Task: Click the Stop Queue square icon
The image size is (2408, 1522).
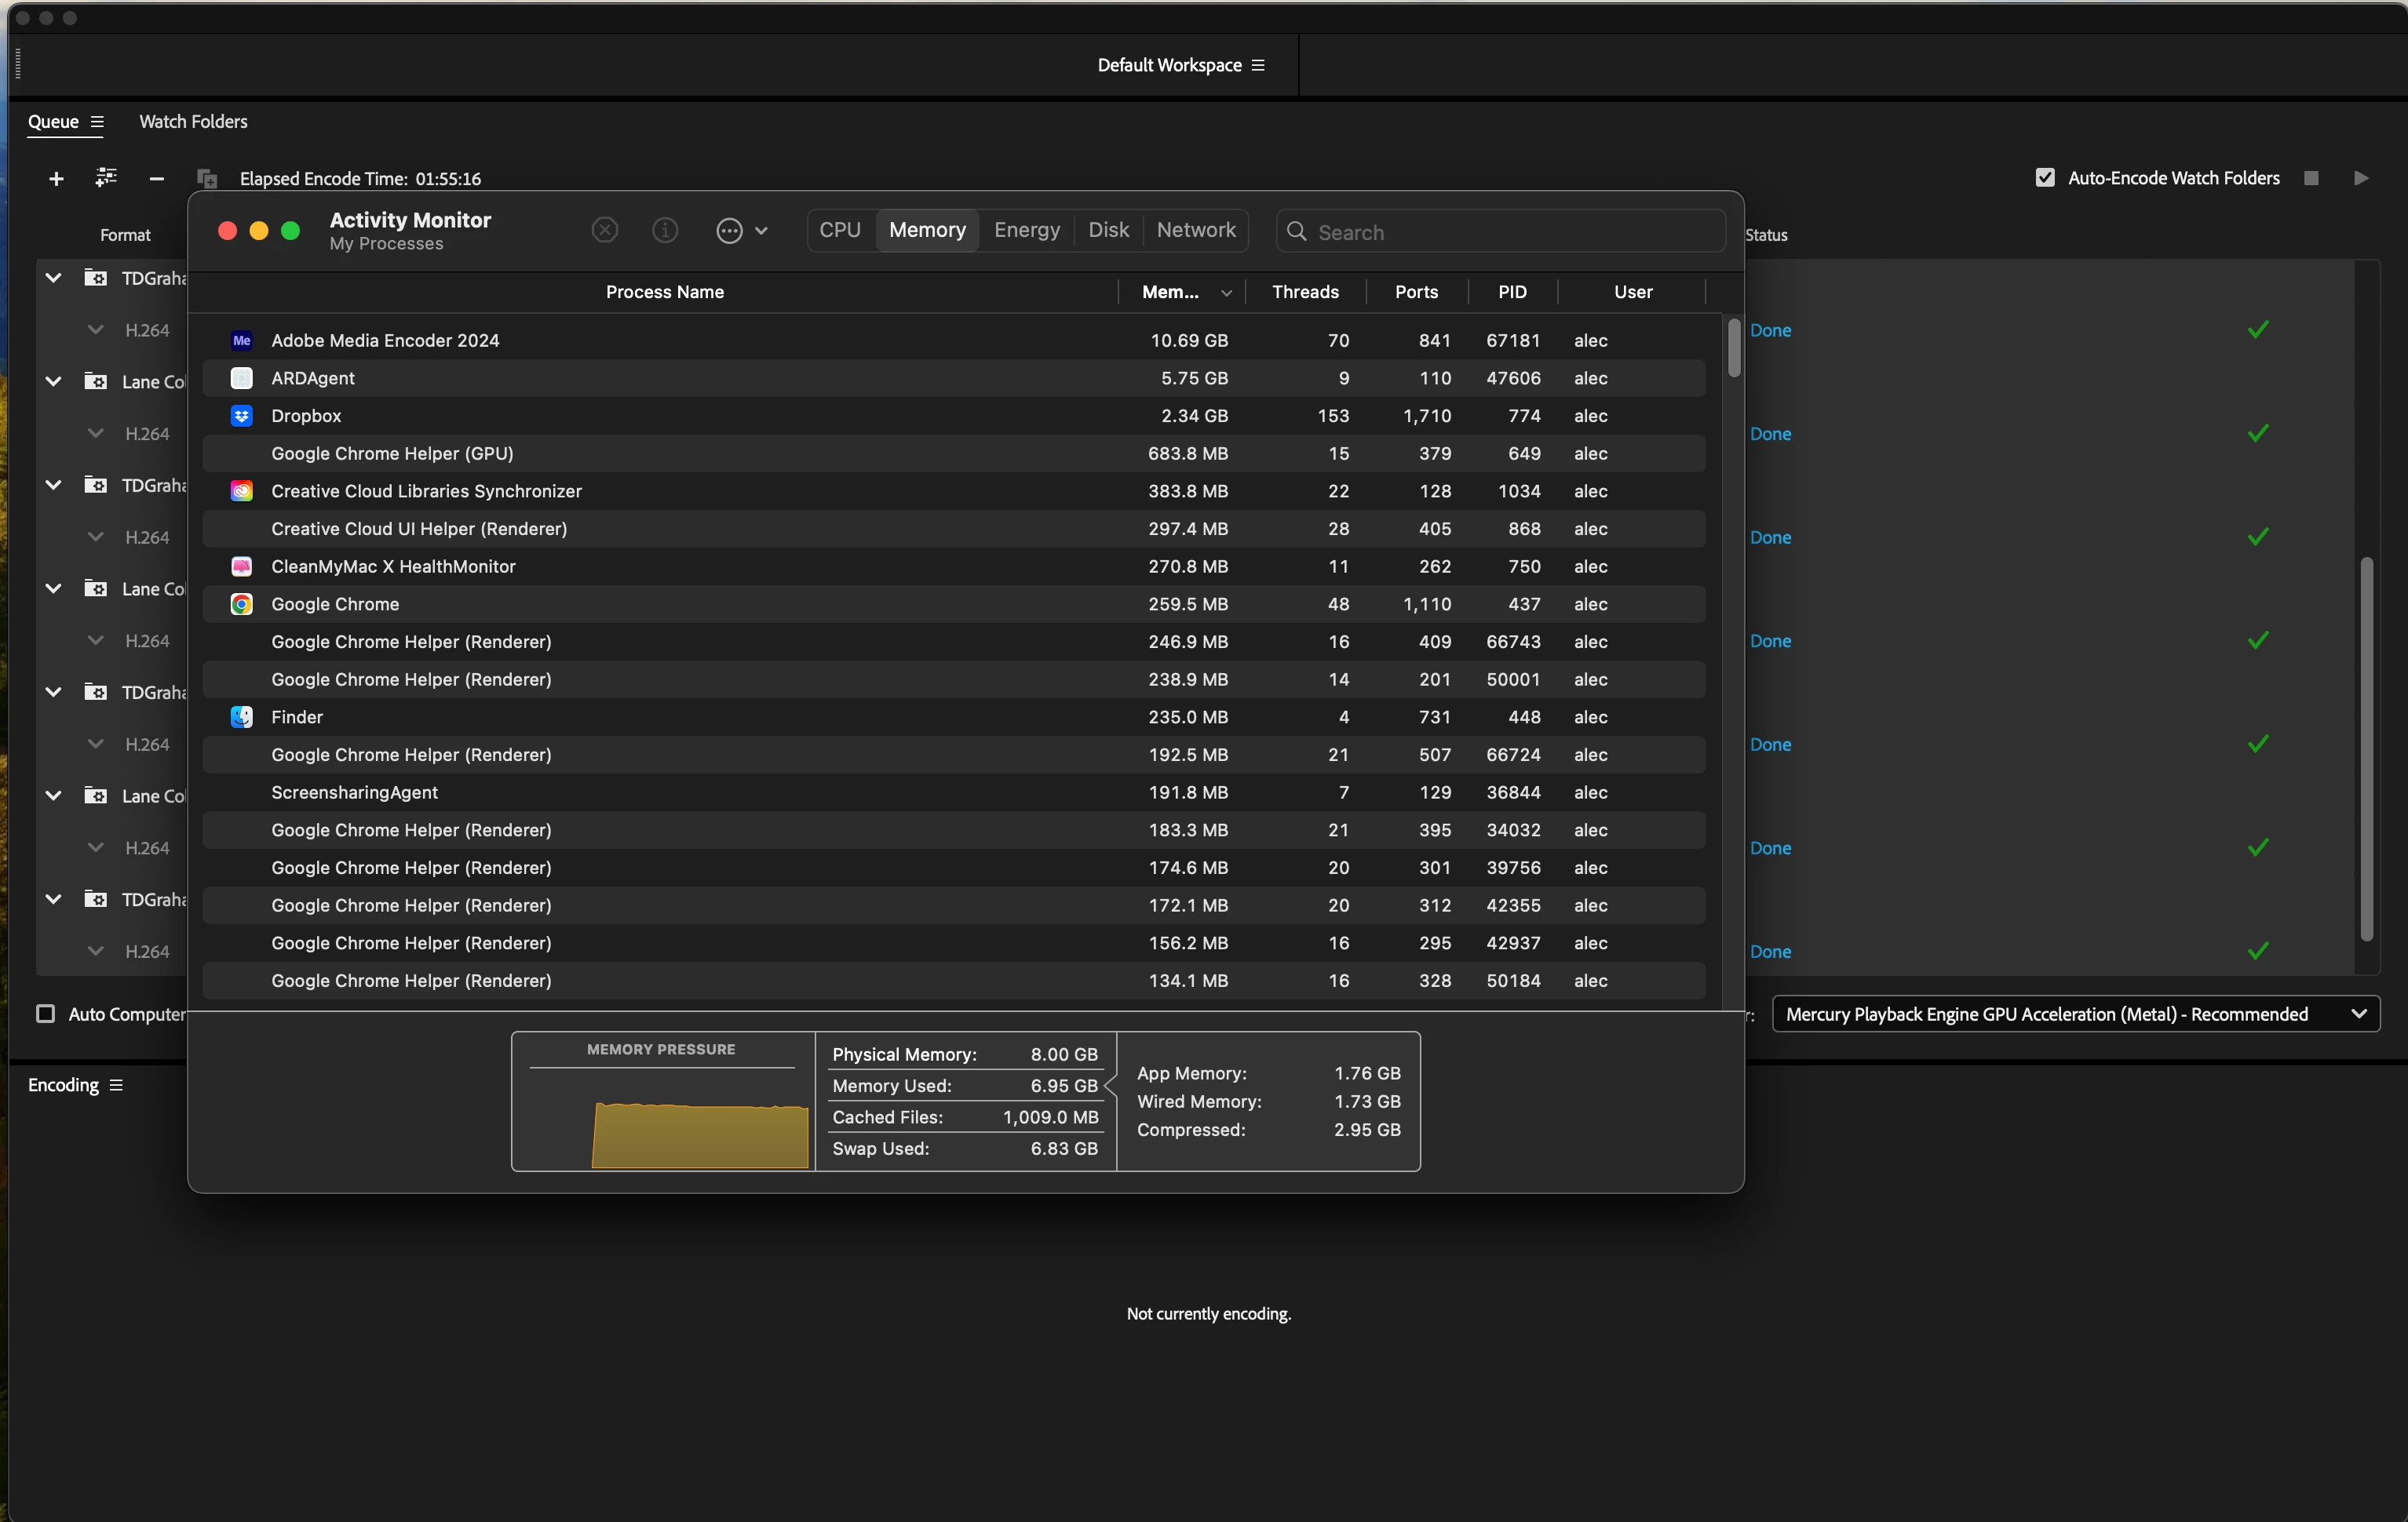Action: click(x=2310, y=178)
